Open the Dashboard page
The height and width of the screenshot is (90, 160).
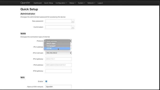(37, 3)
